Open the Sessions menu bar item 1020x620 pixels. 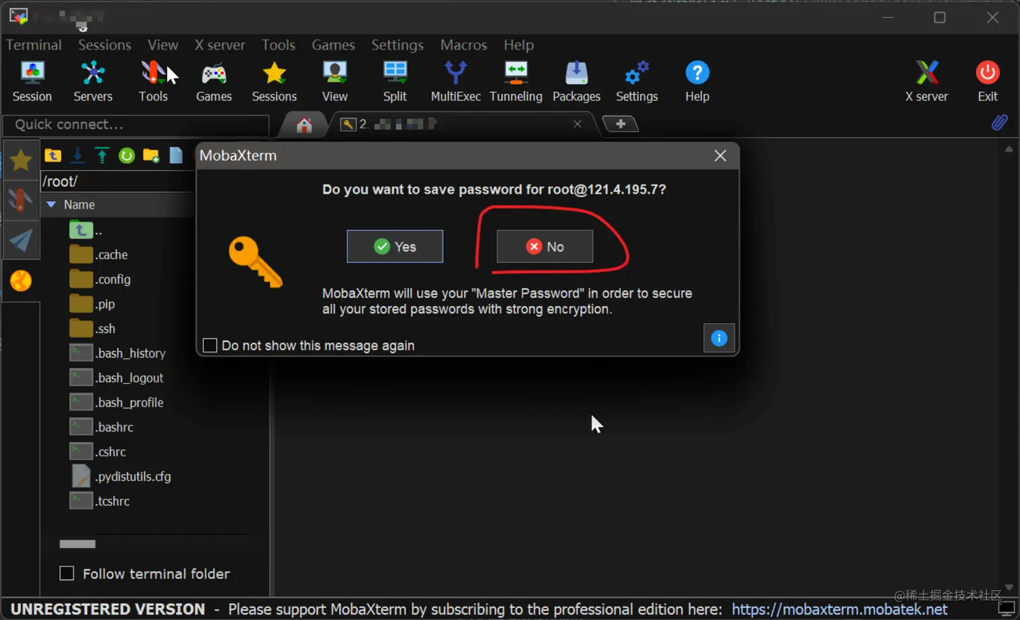coord(105,45)
